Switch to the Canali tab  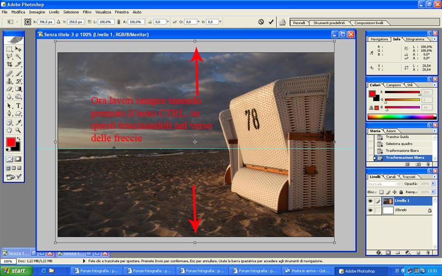point(391,177)
